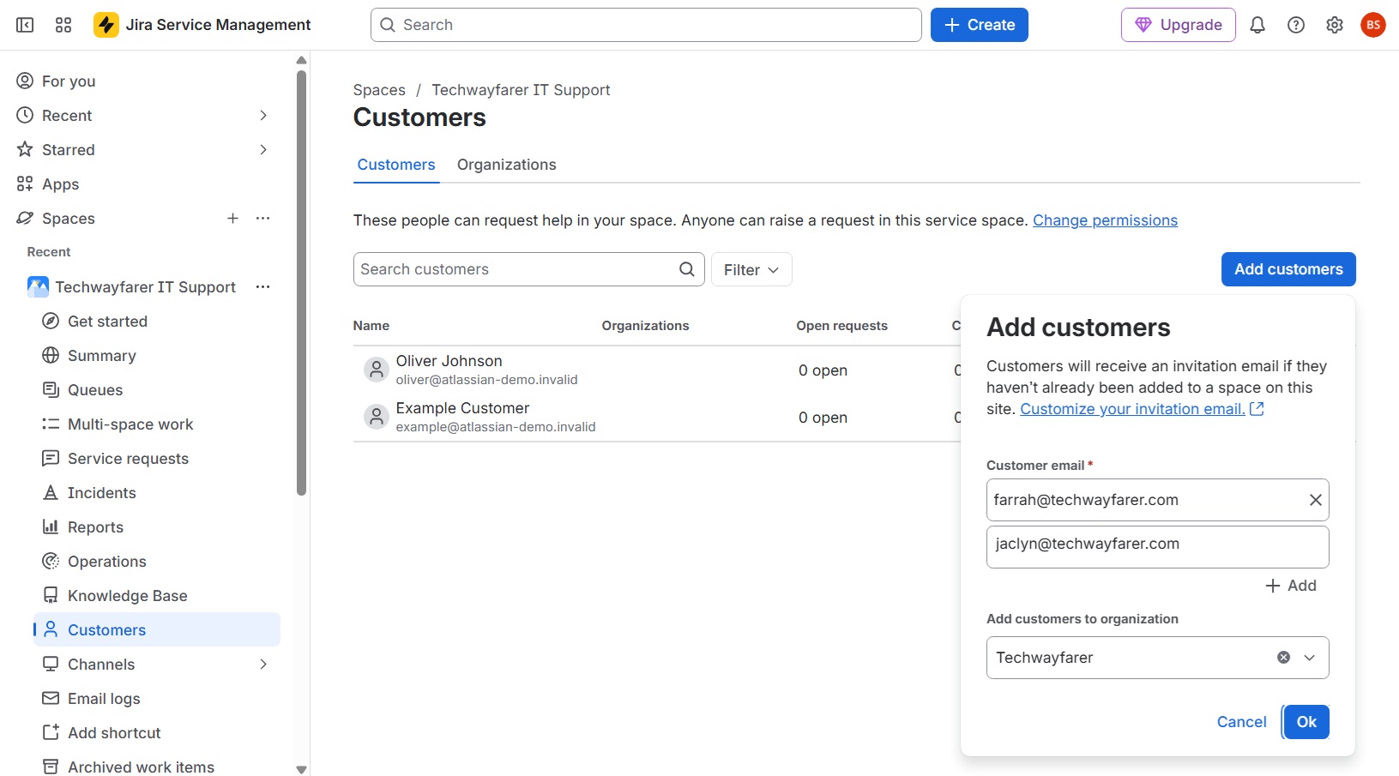Switch to the Organizations tab
The height and width of the screenshot is (776, 1399).
pos(506,165)
